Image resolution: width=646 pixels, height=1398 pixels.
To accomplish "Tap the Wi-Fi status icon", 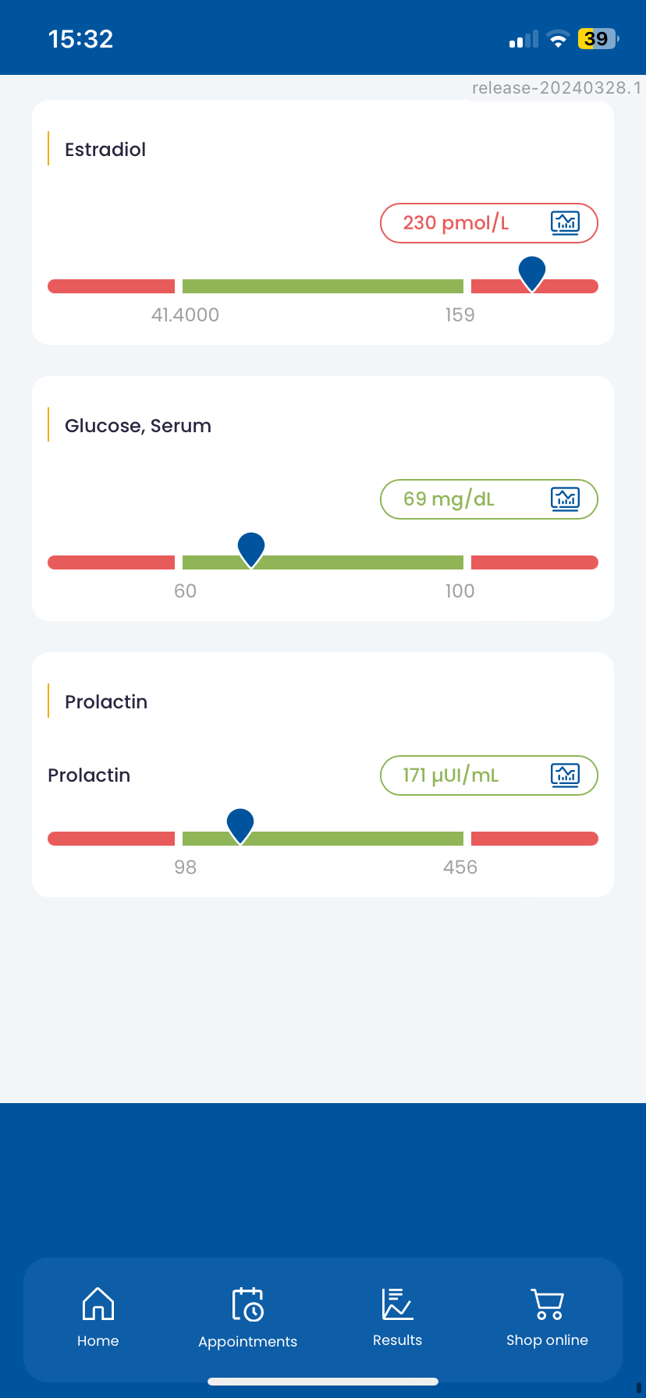I will tap(558, 39).
